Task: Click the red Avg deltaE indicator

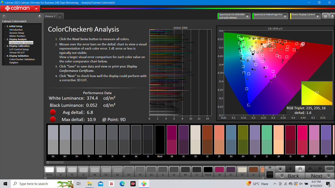Action: point(53,112)
